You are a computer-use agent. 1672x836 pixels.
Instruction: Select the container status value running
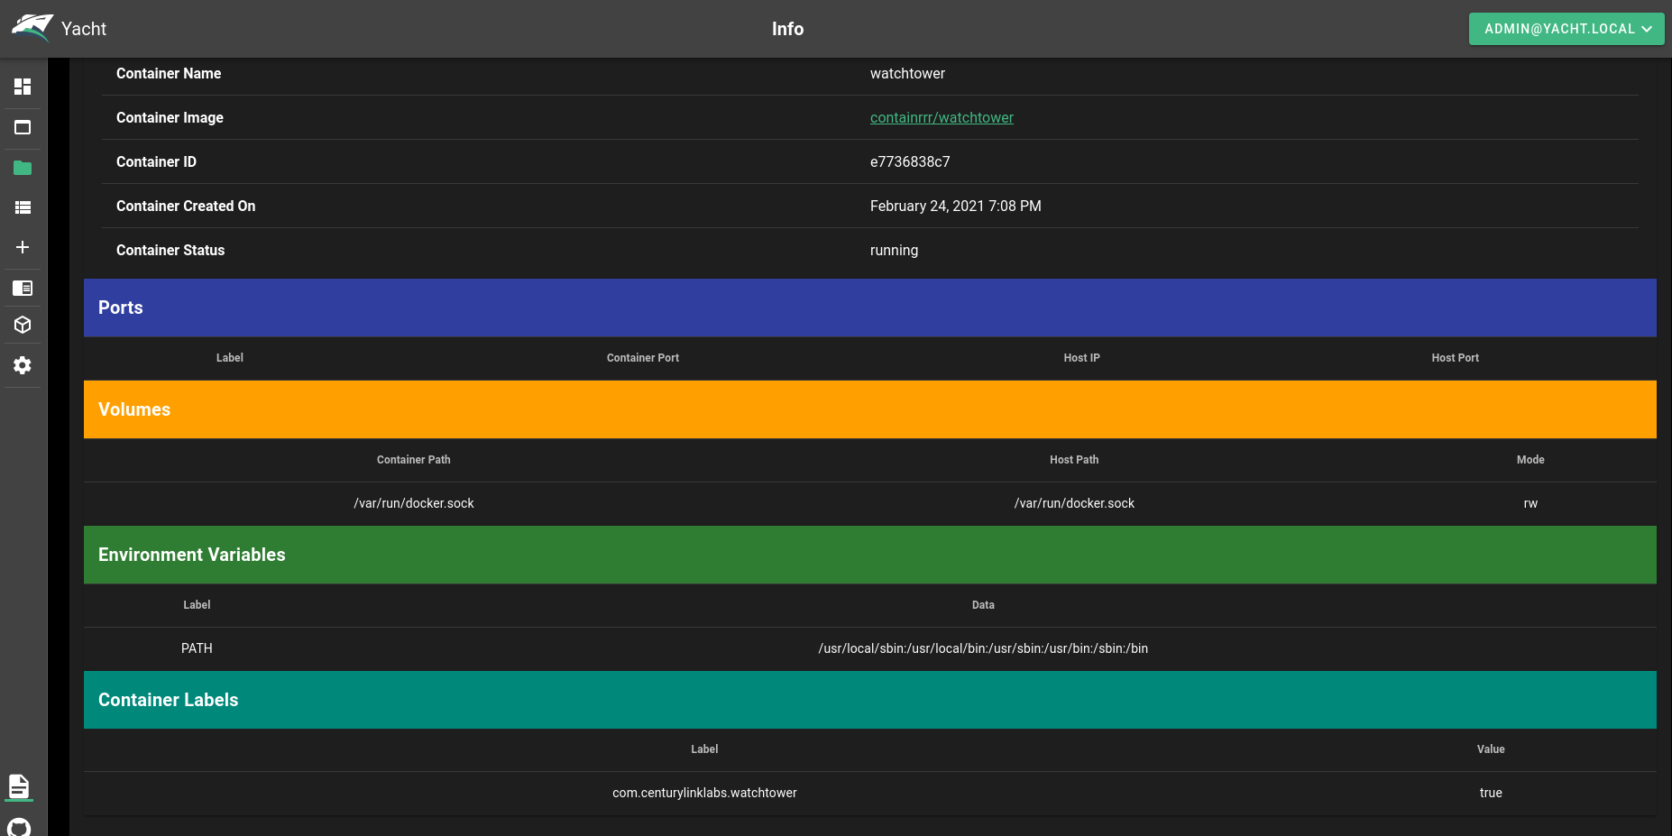[894, 250]
